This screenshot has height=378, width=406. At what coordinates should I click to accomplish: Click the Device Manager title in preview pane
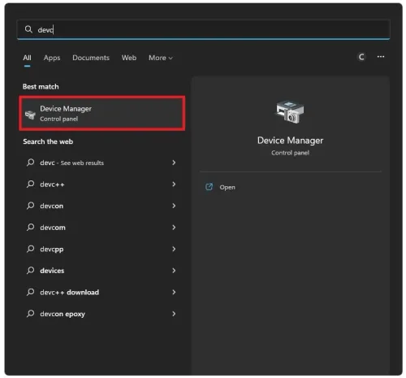pyautogui.click(x=290, y=141)
